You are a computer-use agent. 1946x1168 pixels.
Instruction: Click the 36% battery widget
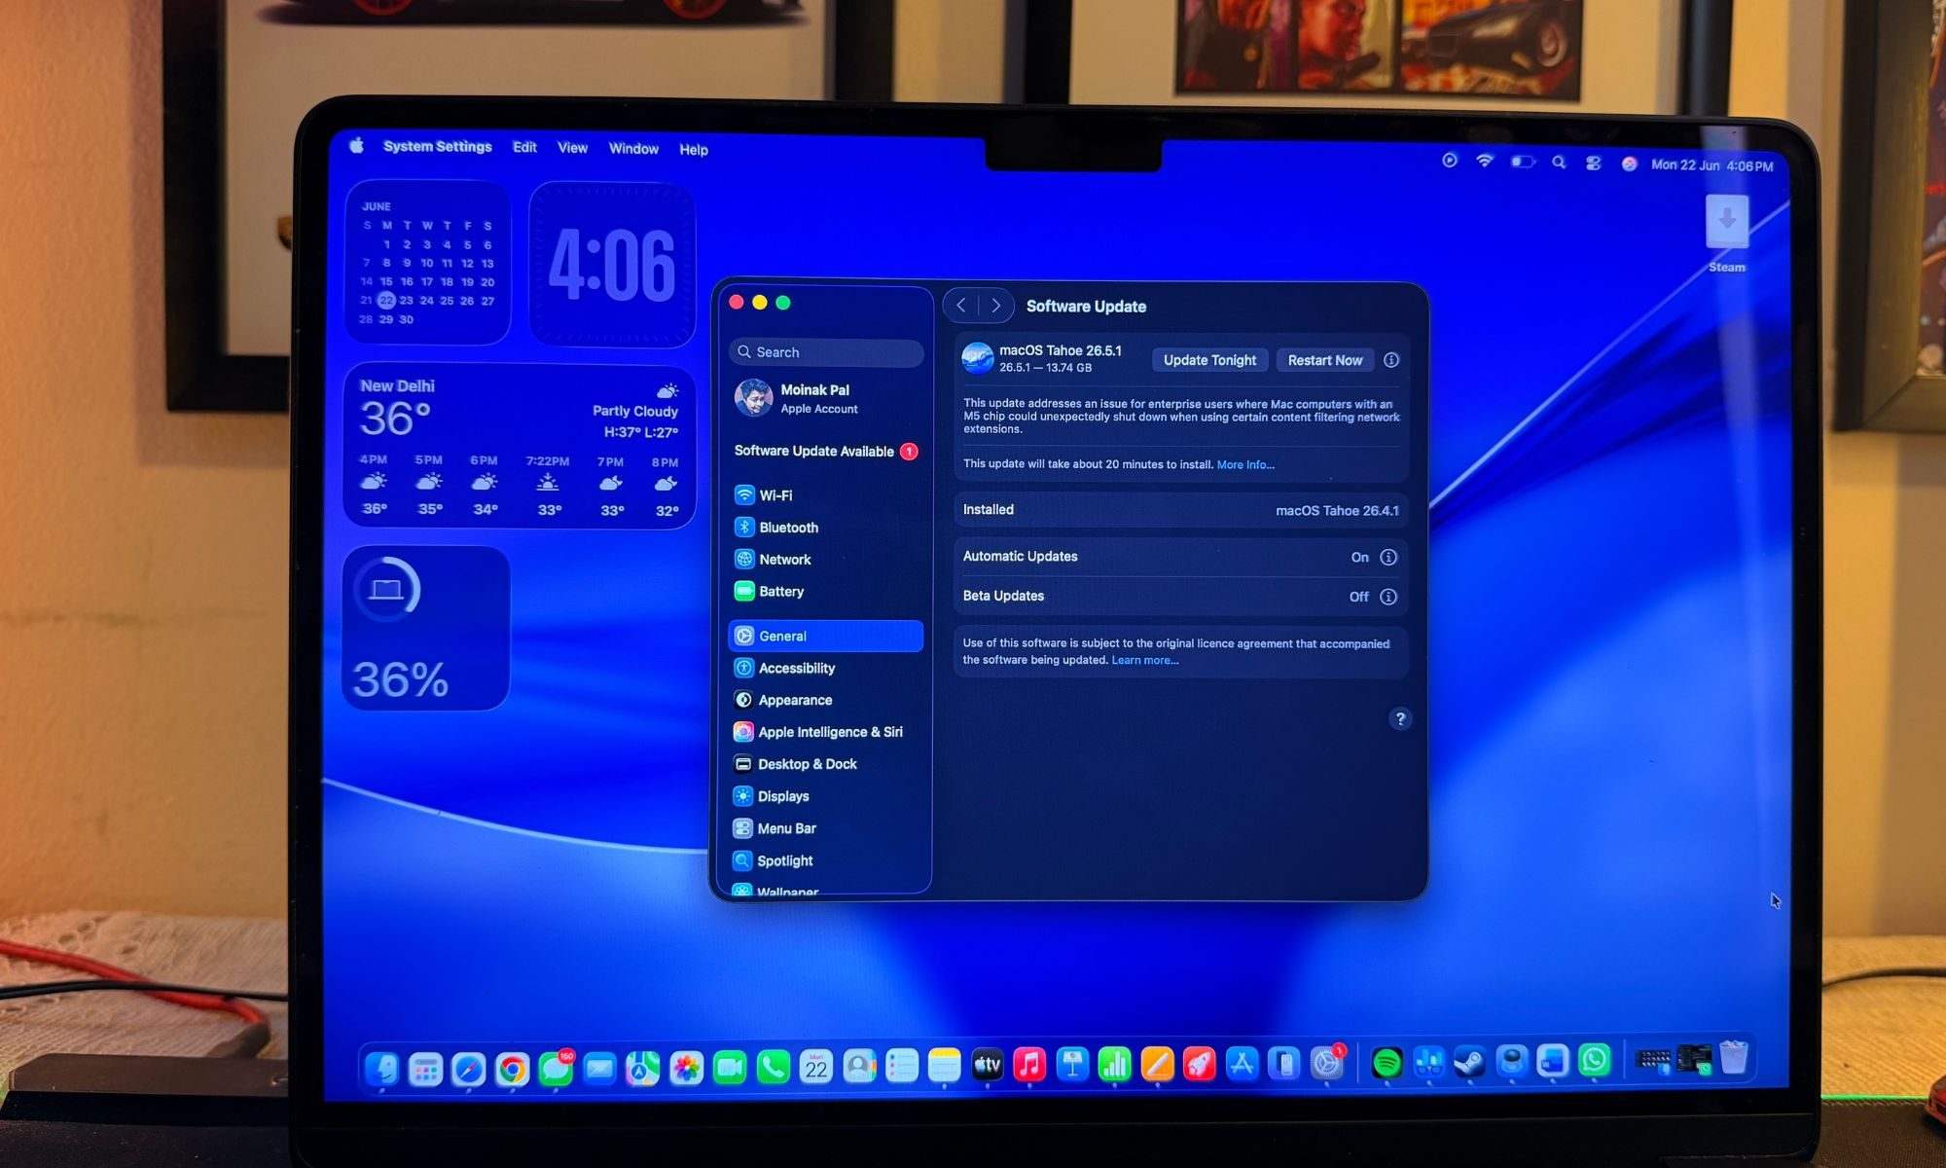tap(426, 629)
